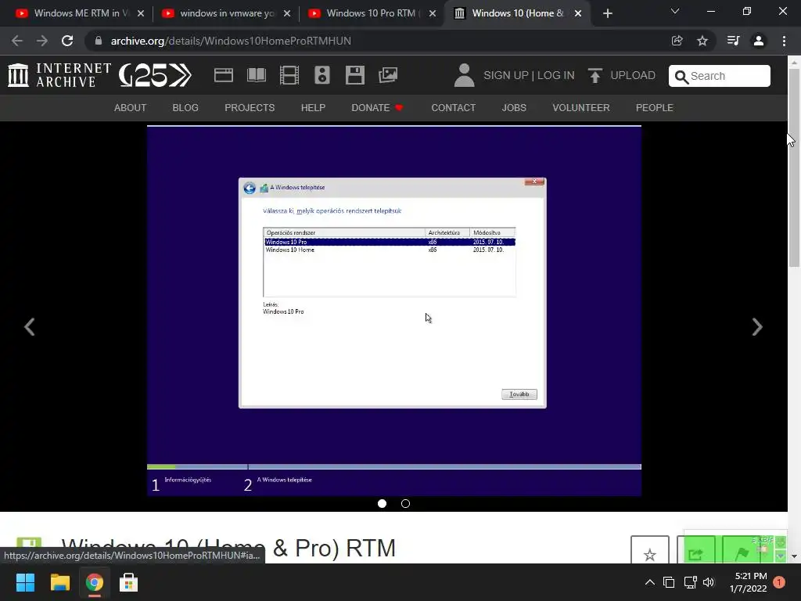Open the Images media icon
The image size is (801, 601).
(388, 75)
